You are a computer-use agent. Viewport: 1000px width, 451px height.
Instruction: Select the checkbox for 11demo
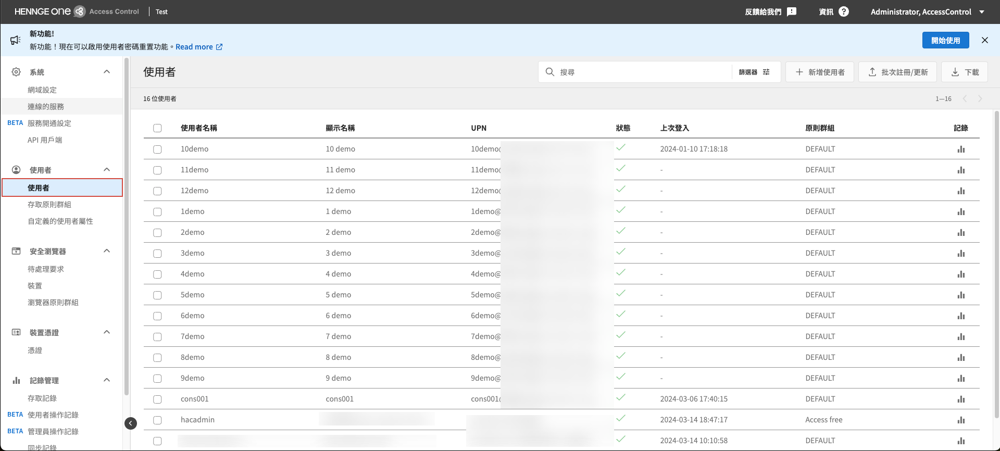(157, 170)
